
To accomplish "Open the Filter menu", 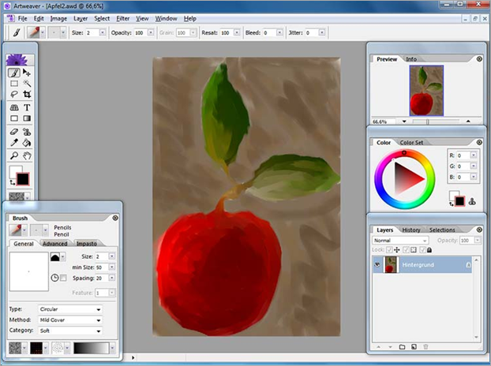I will point(122,17).
